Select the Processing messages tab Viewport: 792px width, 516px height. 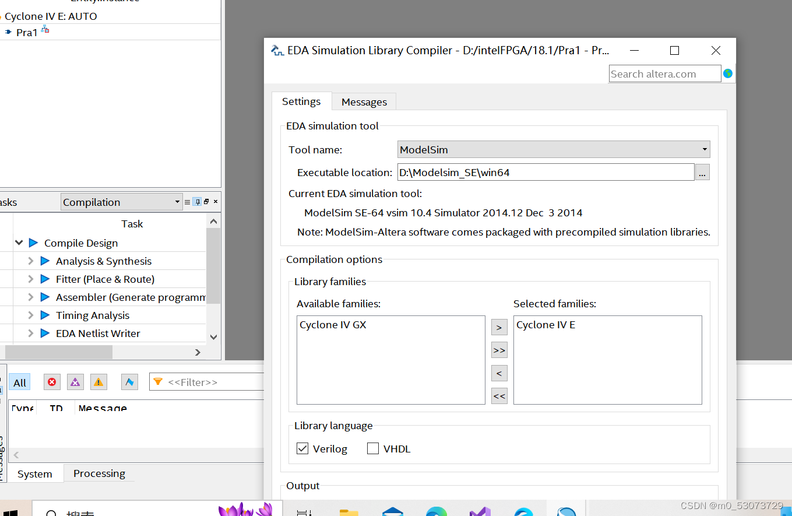(99, 473)
